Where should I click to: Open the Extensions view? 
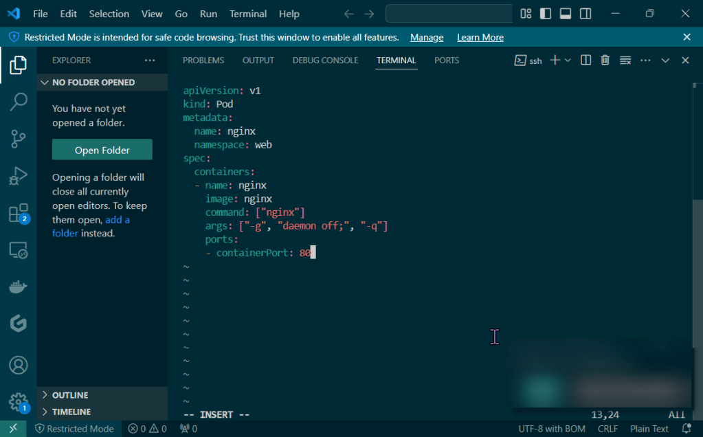(x=19, y=213)
